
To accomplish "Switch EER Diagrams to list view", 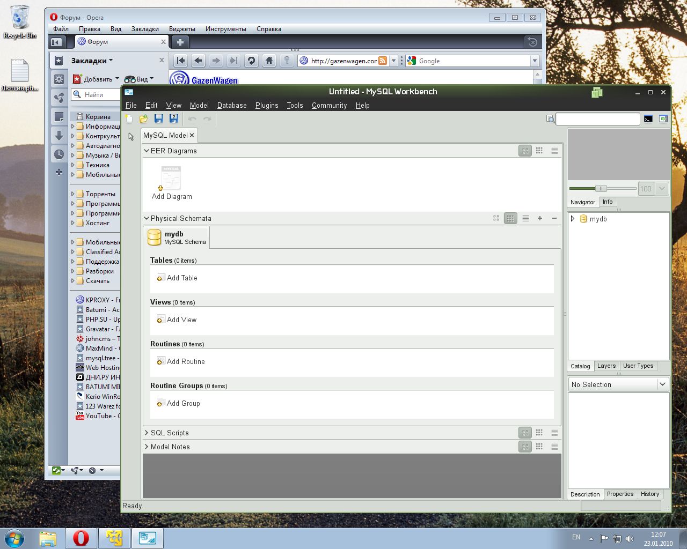I will [x=554, y=151].
